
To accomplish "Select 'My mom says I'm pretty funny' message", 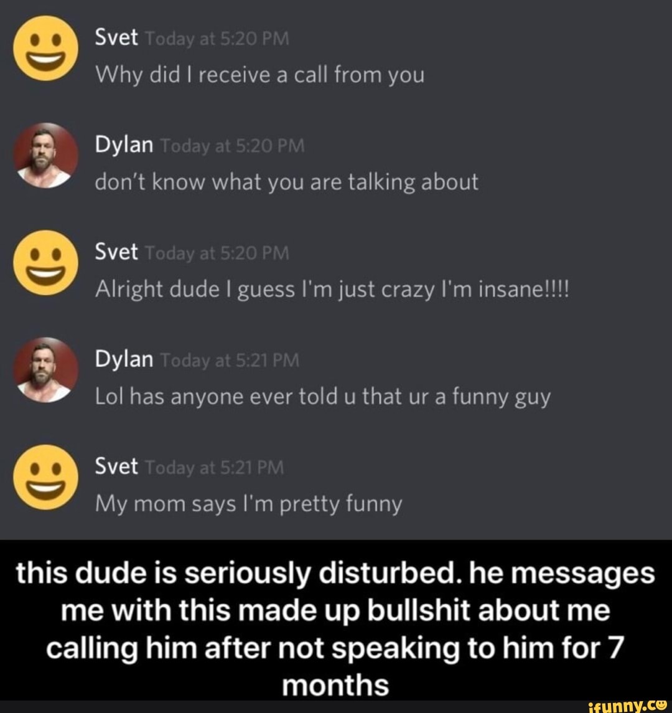I will [248, 504].
